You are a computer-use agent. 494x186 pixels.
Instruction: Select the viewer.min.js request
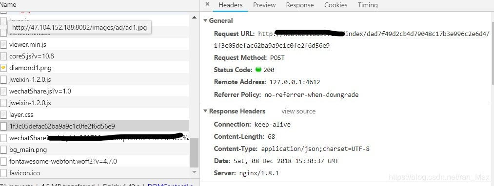95,45
